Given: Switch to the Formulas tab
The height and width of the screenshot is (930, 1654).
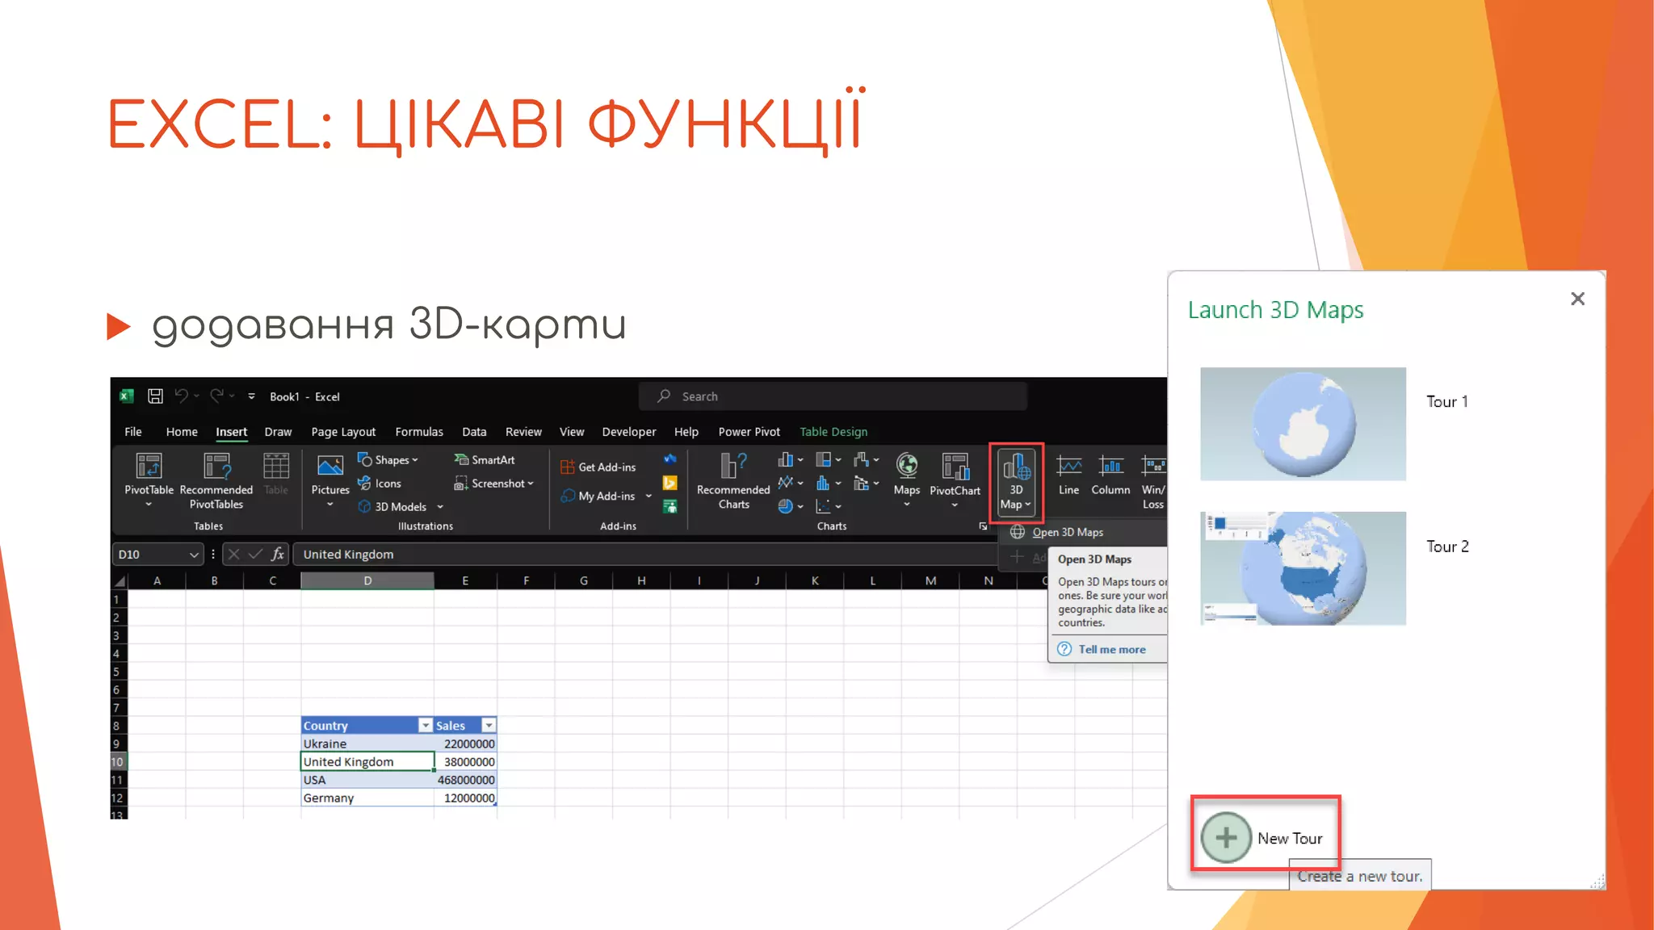Looking at the screenshot, I should tap(419, 431).
